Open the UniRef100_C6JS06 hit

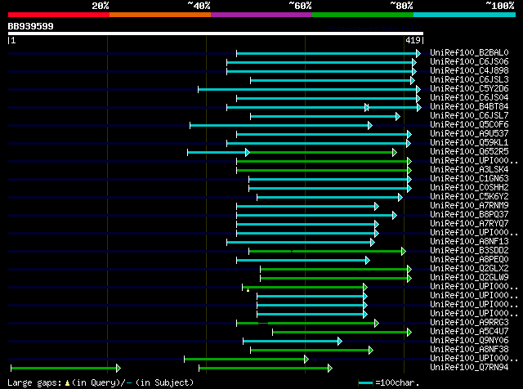click(469, 62)
